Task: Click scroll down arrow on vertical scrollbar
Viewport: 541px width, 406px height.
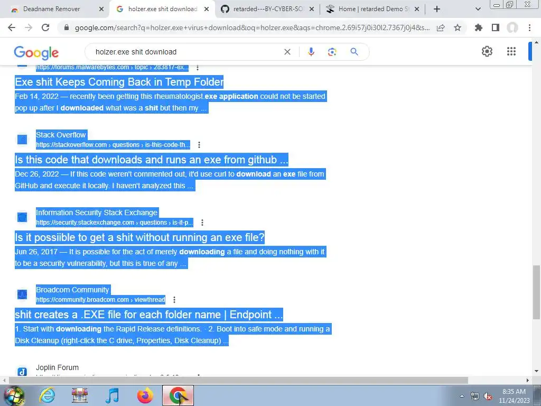Action: point(536,372)
